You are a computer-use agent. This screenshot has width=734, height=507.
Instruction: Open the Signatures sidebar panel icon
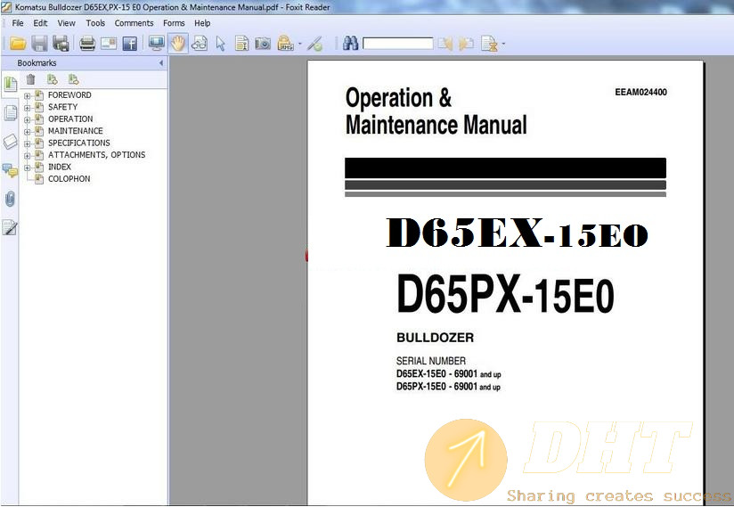[x=11, y=227]
